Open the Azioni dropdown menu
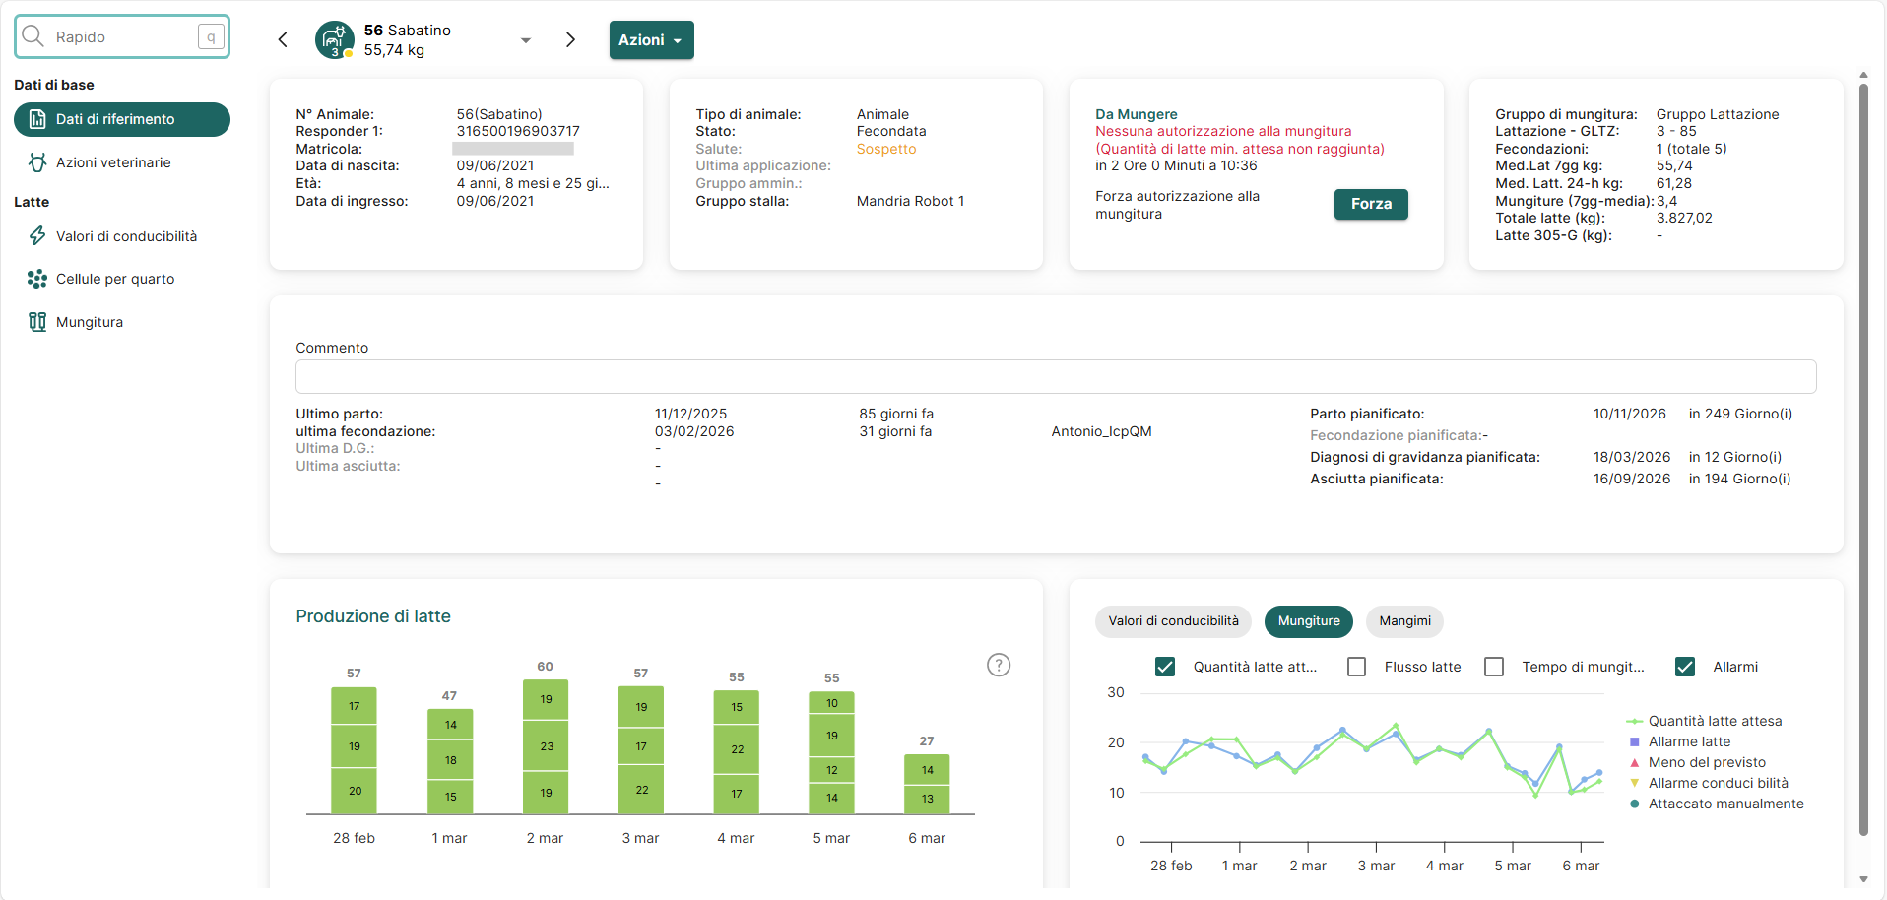This screenshot has width=1887, height=900. pos(651,40)
